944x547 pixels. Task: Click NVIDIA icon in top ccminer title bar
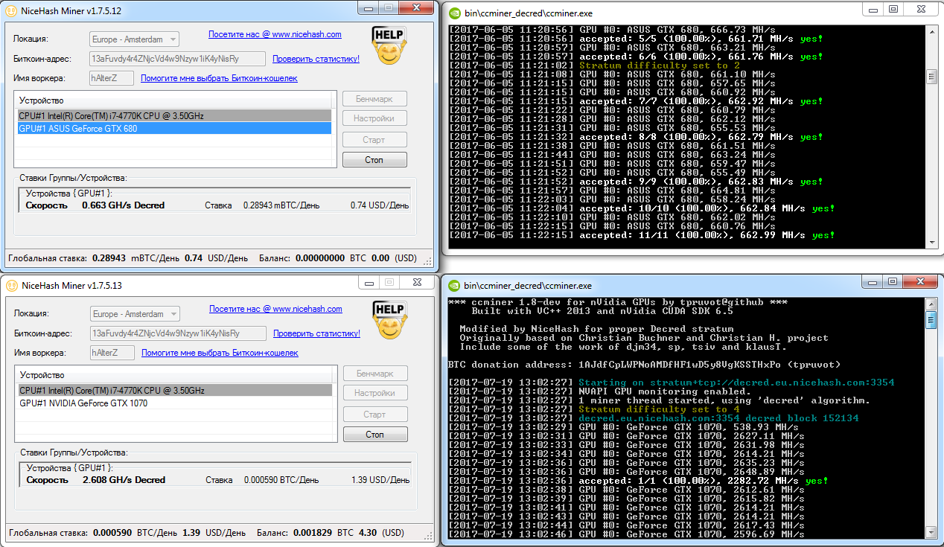coord(453,10)
